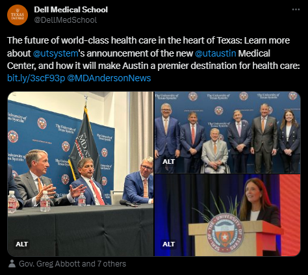Screen dimensions: 308x275
Task: Visit the @utaustin mention
Action: click(x=216, y=53)
